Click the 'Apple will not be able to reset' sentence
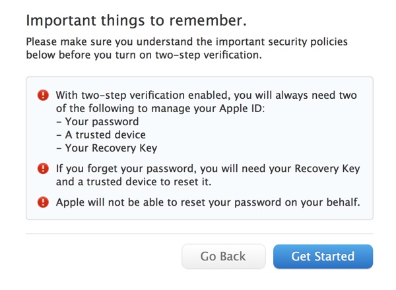Image resolution: width=396 pixels, height=290 pixels. pos(208,202)
